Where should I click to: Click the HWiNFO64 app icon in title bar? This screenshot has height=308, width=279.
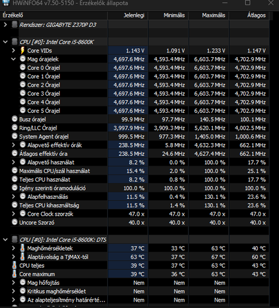point(6,3)
